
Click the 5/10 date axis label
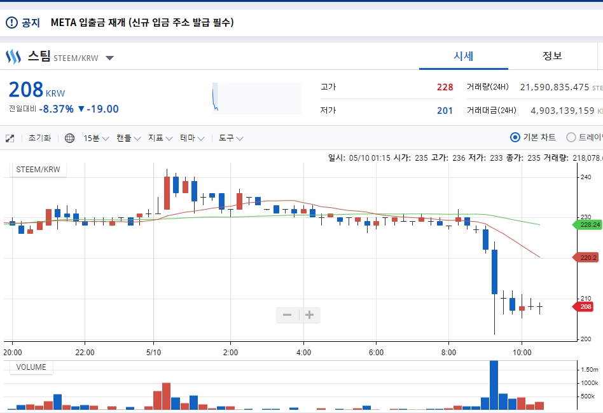(x=153, y=352)
